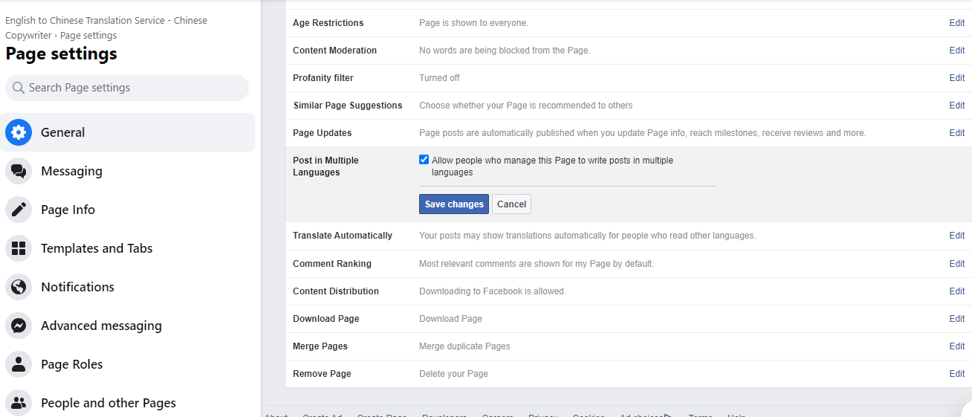Select the Post in Multiple Languages label
972x417 pixels.
[325, 167]
